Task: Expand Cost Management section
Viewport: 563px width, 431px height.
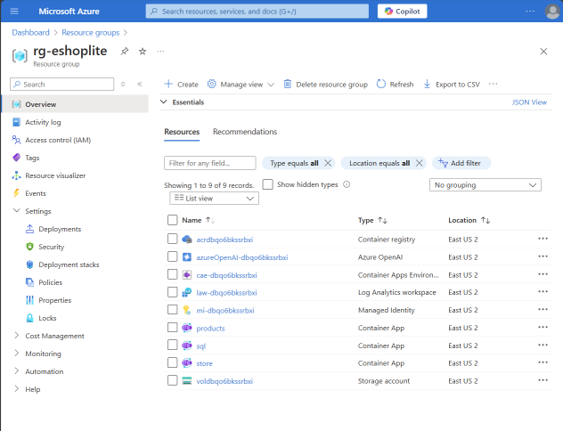Action: 17,336
